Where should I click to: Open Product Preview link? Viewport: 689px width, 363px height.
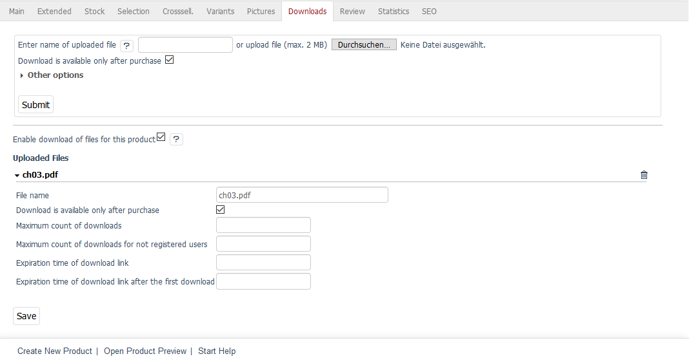tap(145, 351)
